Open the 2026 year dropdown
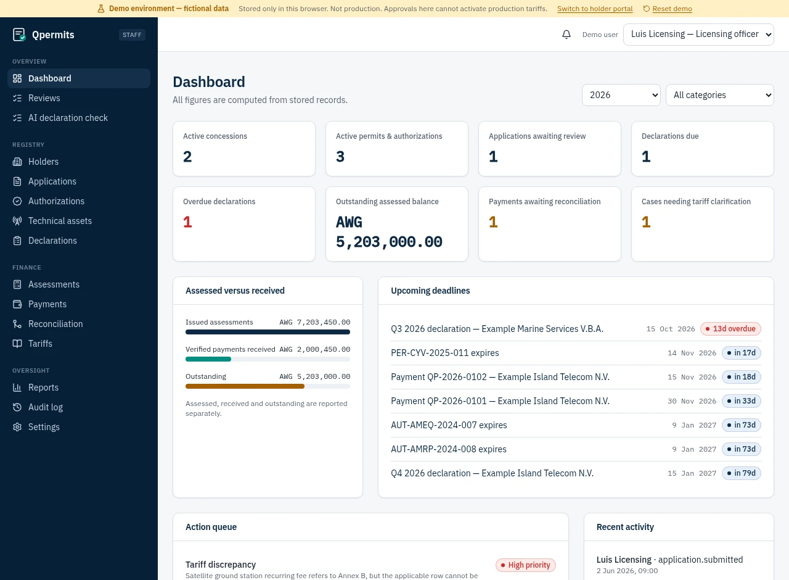This screenshot has width=789, height=580. click(x=621, y=95)
